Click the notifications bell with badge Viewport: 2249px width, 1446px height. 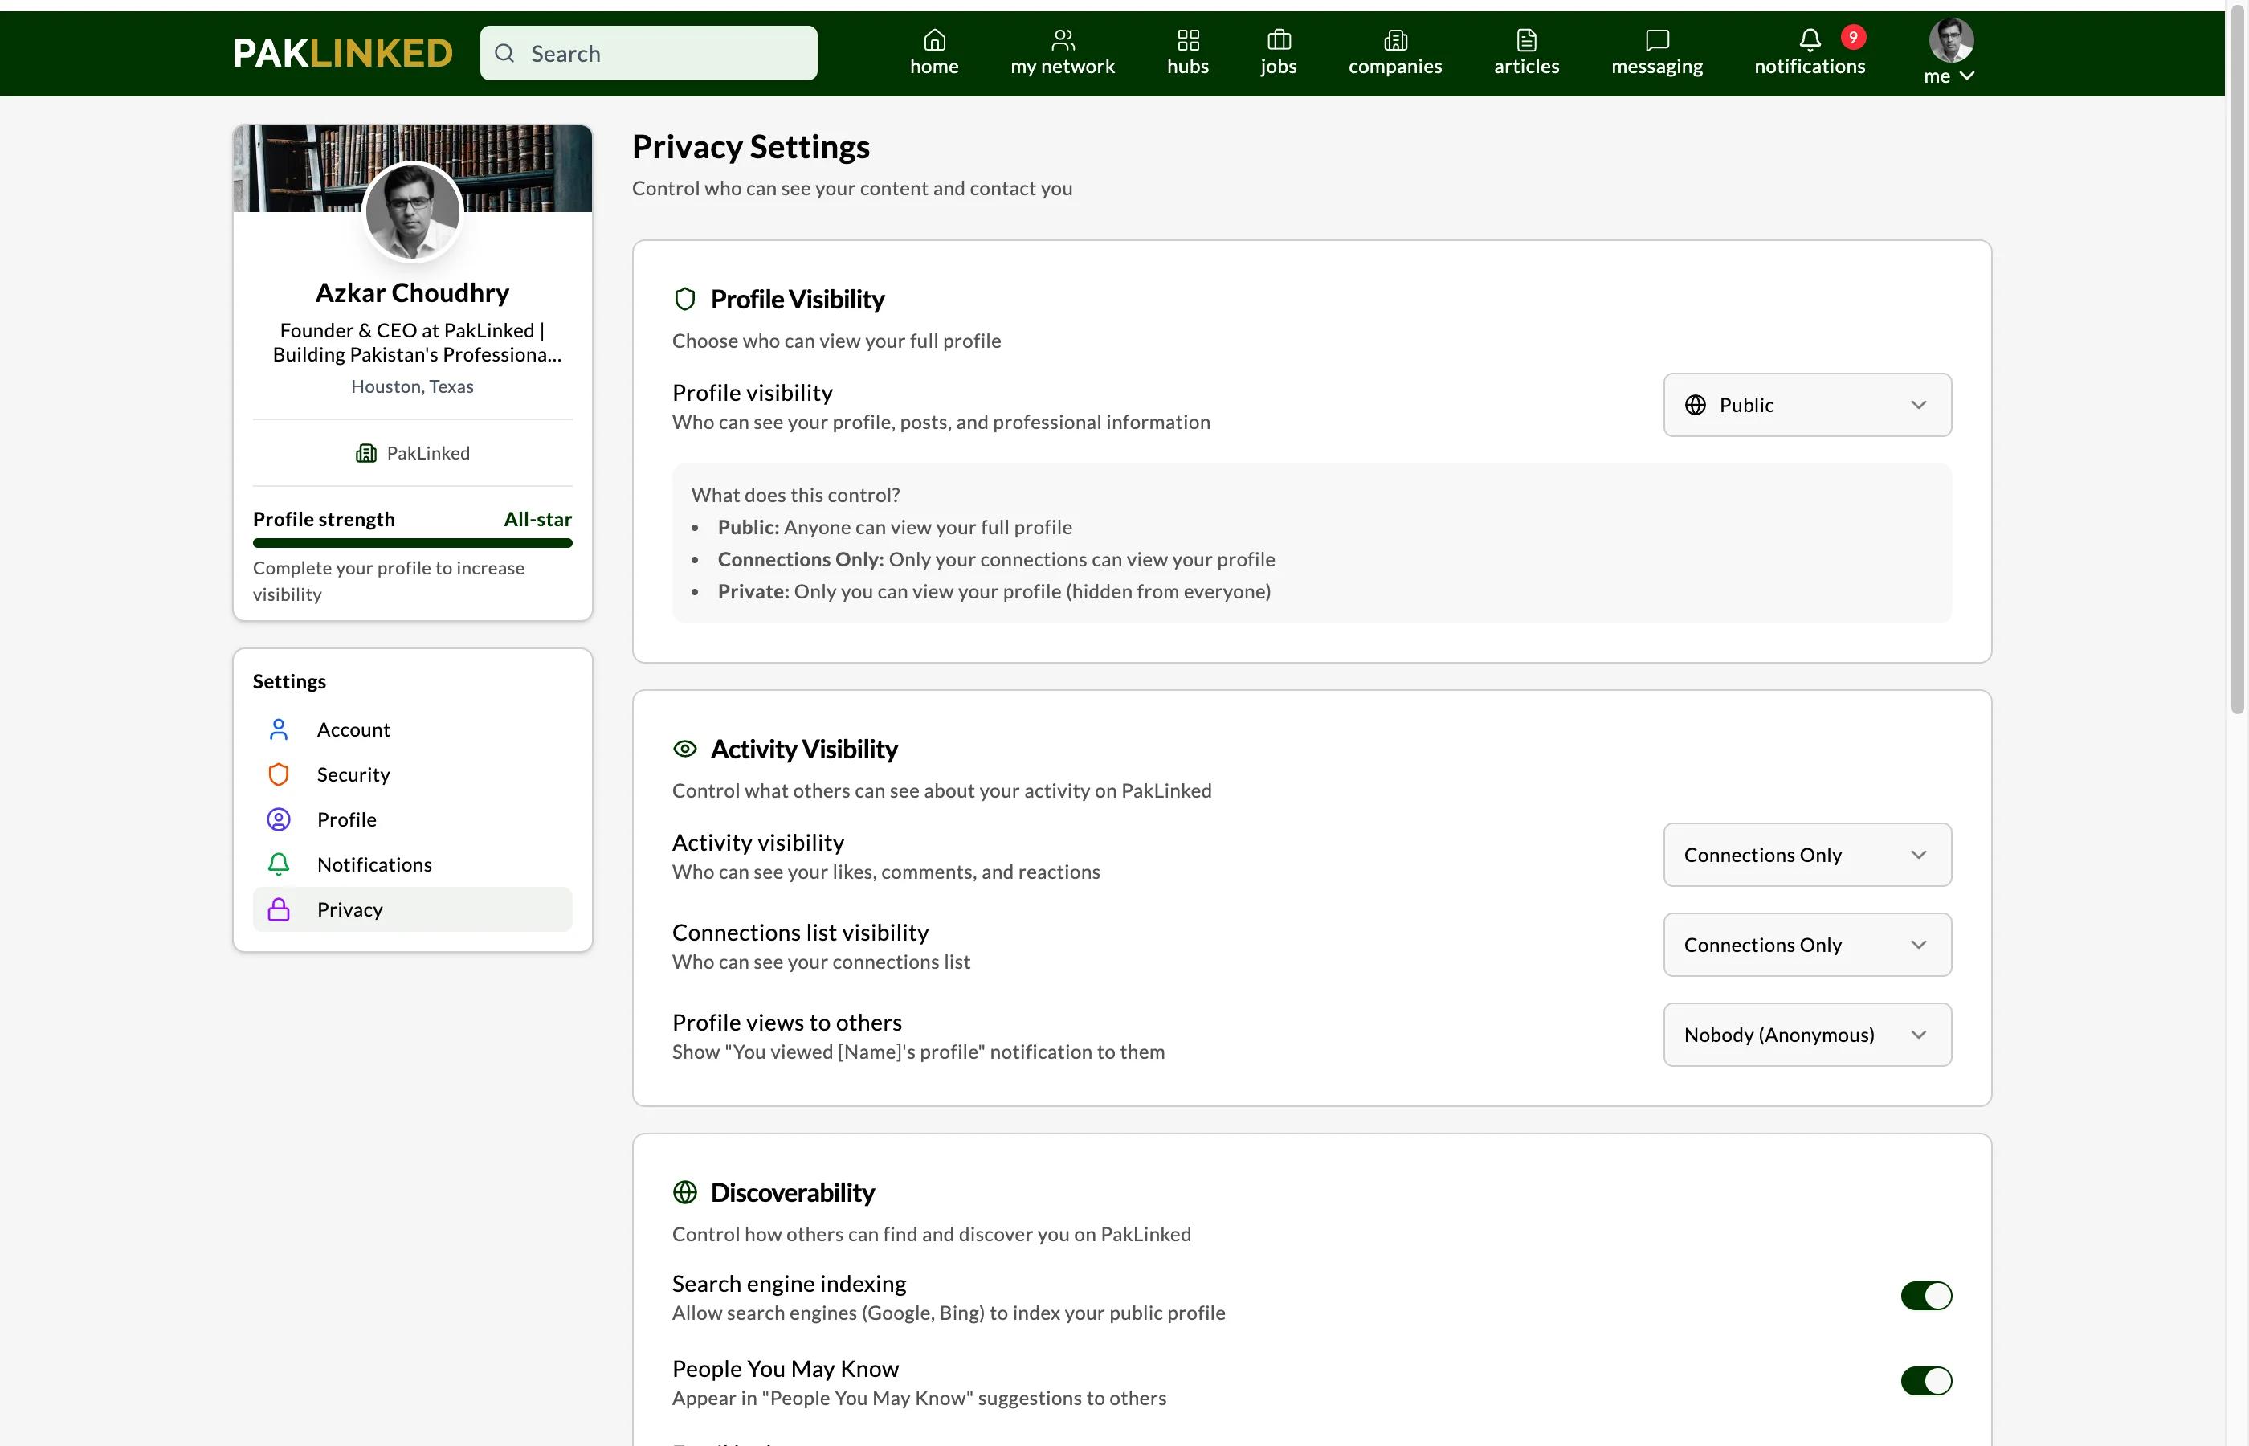point(1810,39)
